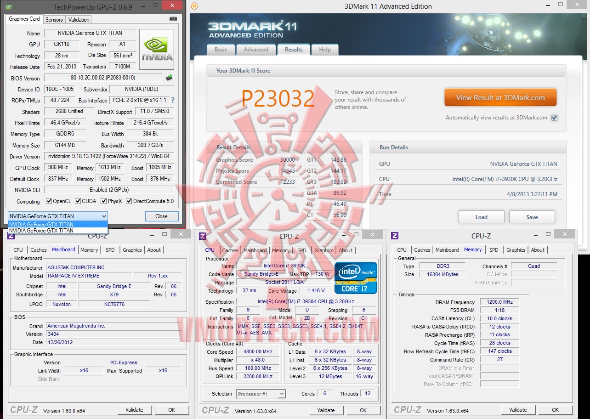The height and width of the screenshot is (419, 590).
Task: Select the 3DMark Results tab
Action: tap(294, 50)
